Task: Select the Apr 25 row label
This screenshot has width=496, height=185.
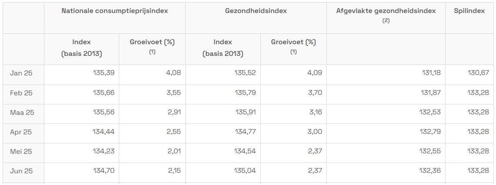Action: click(x=21, y=132)
